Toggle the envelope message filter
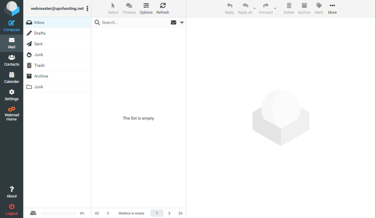Image resolution: width=376 pixels, height=218 pixels. pos(174,22)
